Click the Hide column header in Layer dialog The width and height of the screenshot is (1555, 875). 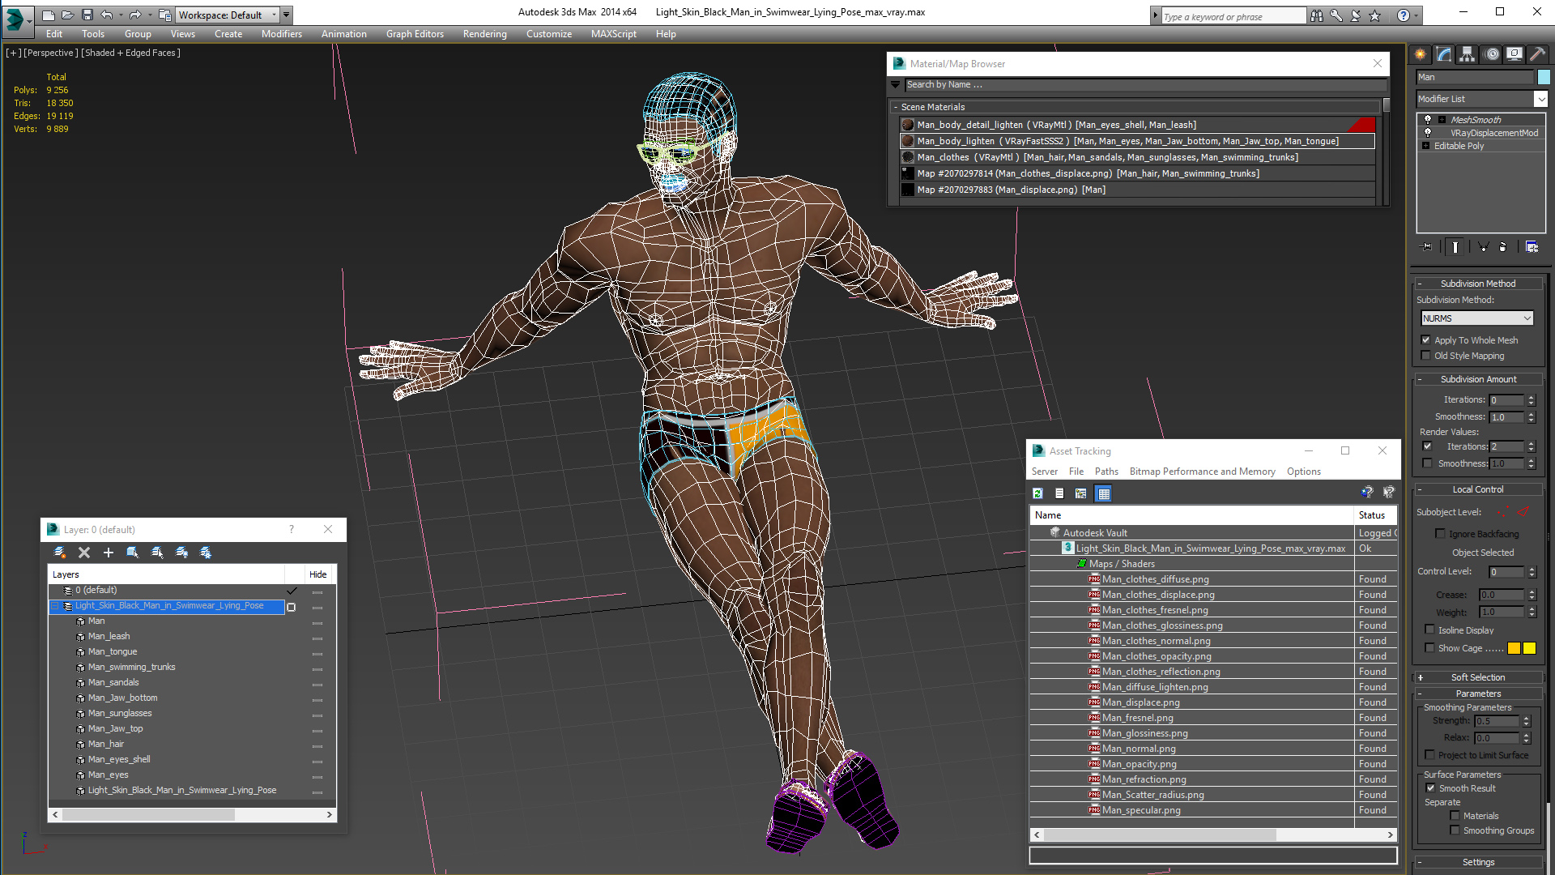318,574
